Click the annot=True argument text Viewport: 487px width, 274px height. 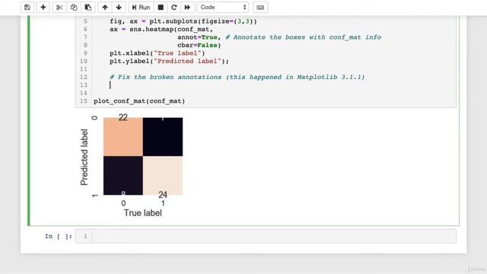tap(197, 37)
